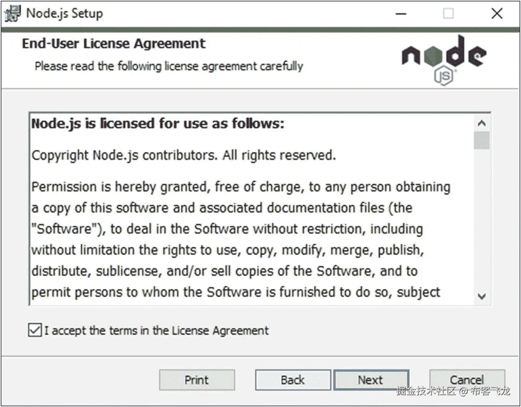Uncheck the accept license terms checkbox
This screenshot has width=521, height=407.
(x=35, y=330)
